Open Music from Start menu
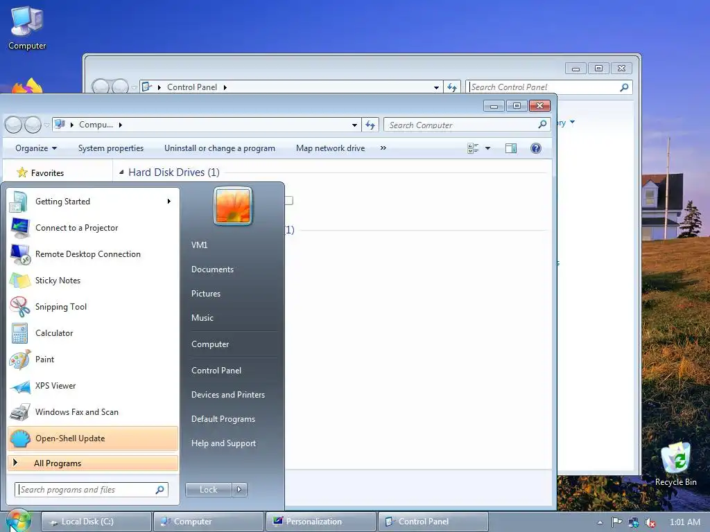The width and height of the screenshot is (710, 532). [202, 317]
